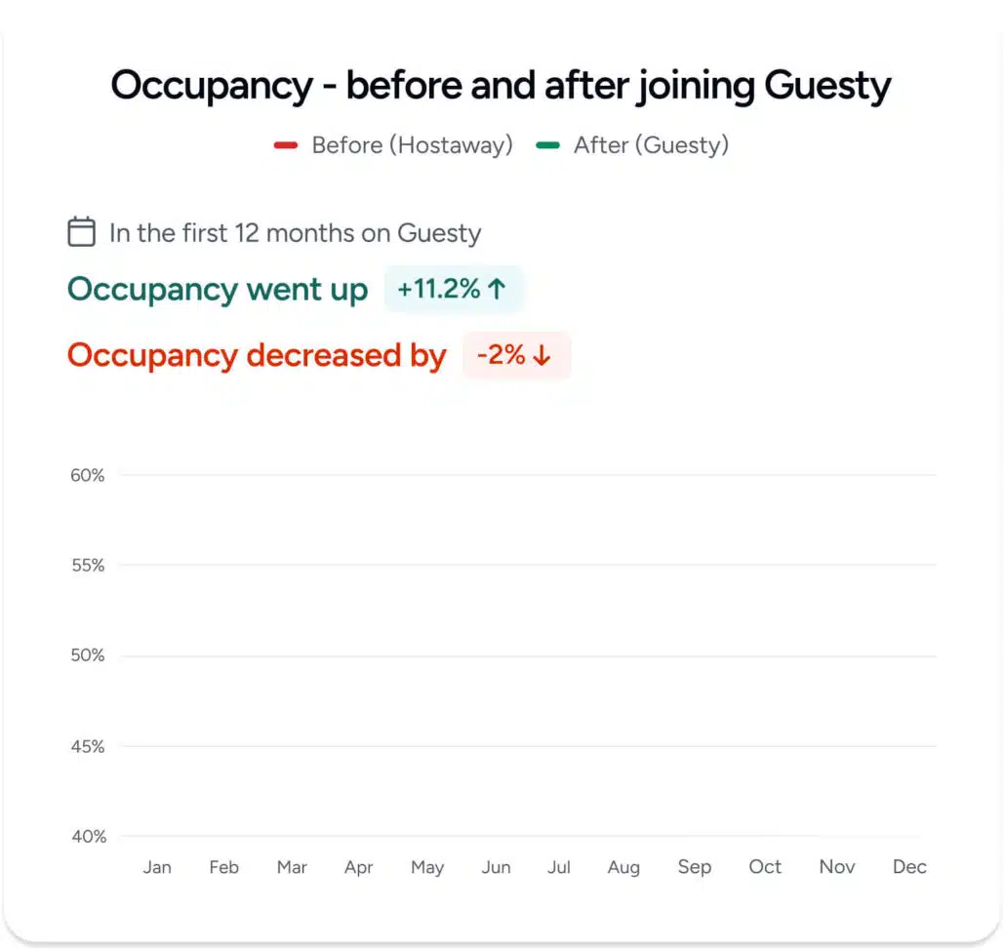
Task: Click the red Before (Hostaway) legend marker
Action: click(286, 145)
